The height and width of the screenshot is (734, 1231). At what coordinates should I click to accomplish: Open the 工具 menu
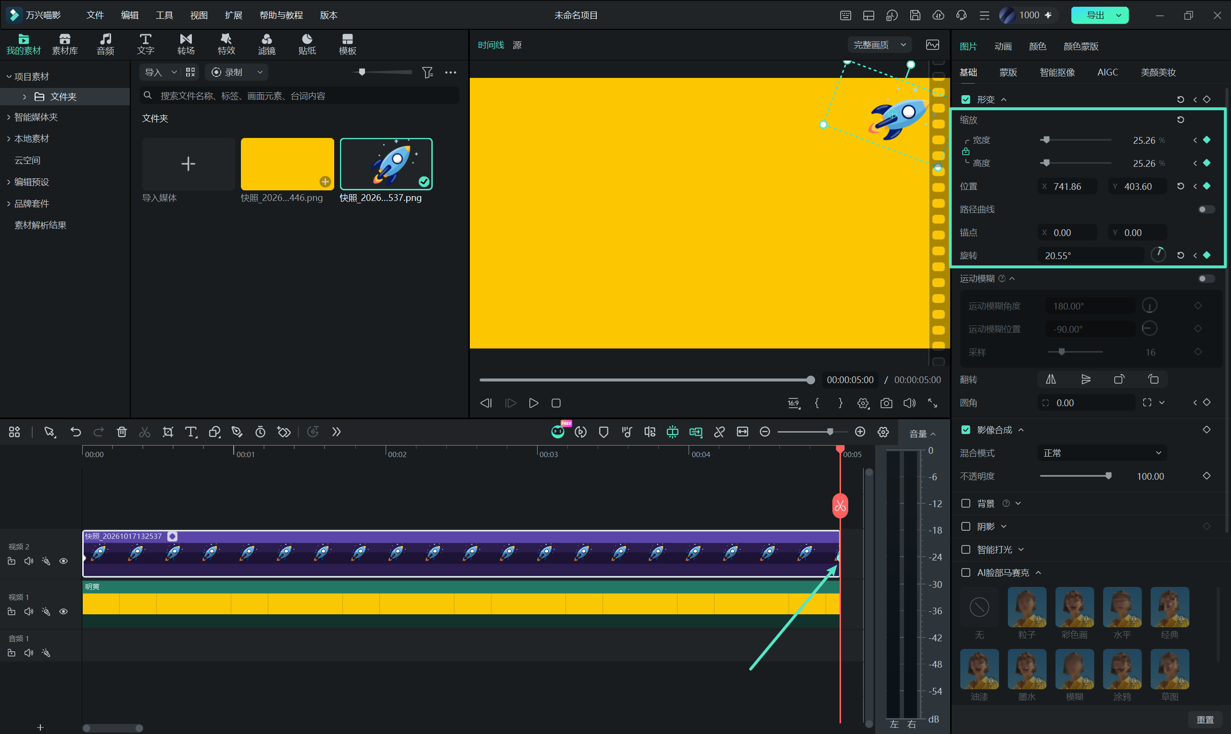pos(164,15)
